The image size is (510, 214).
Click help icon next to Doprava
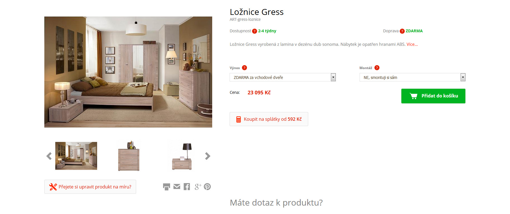tap(402, 31)
